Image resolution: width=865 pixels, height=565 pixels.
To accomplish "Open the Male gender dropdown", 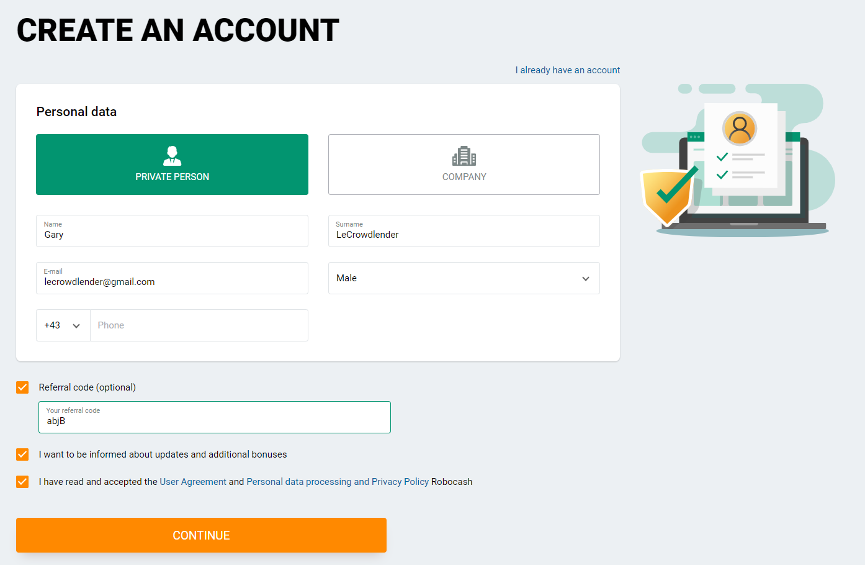I will [464, 278].
